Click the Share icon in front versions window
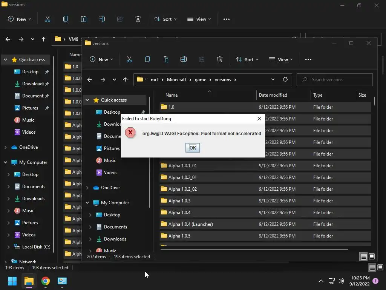The image size is (386, 290). click(x=202, y=59)
